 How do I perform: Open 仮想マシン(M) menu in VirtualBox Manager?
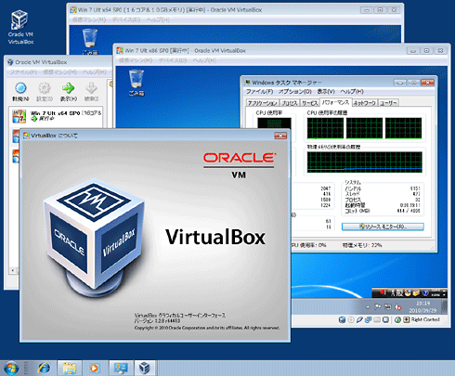[59, 72]
